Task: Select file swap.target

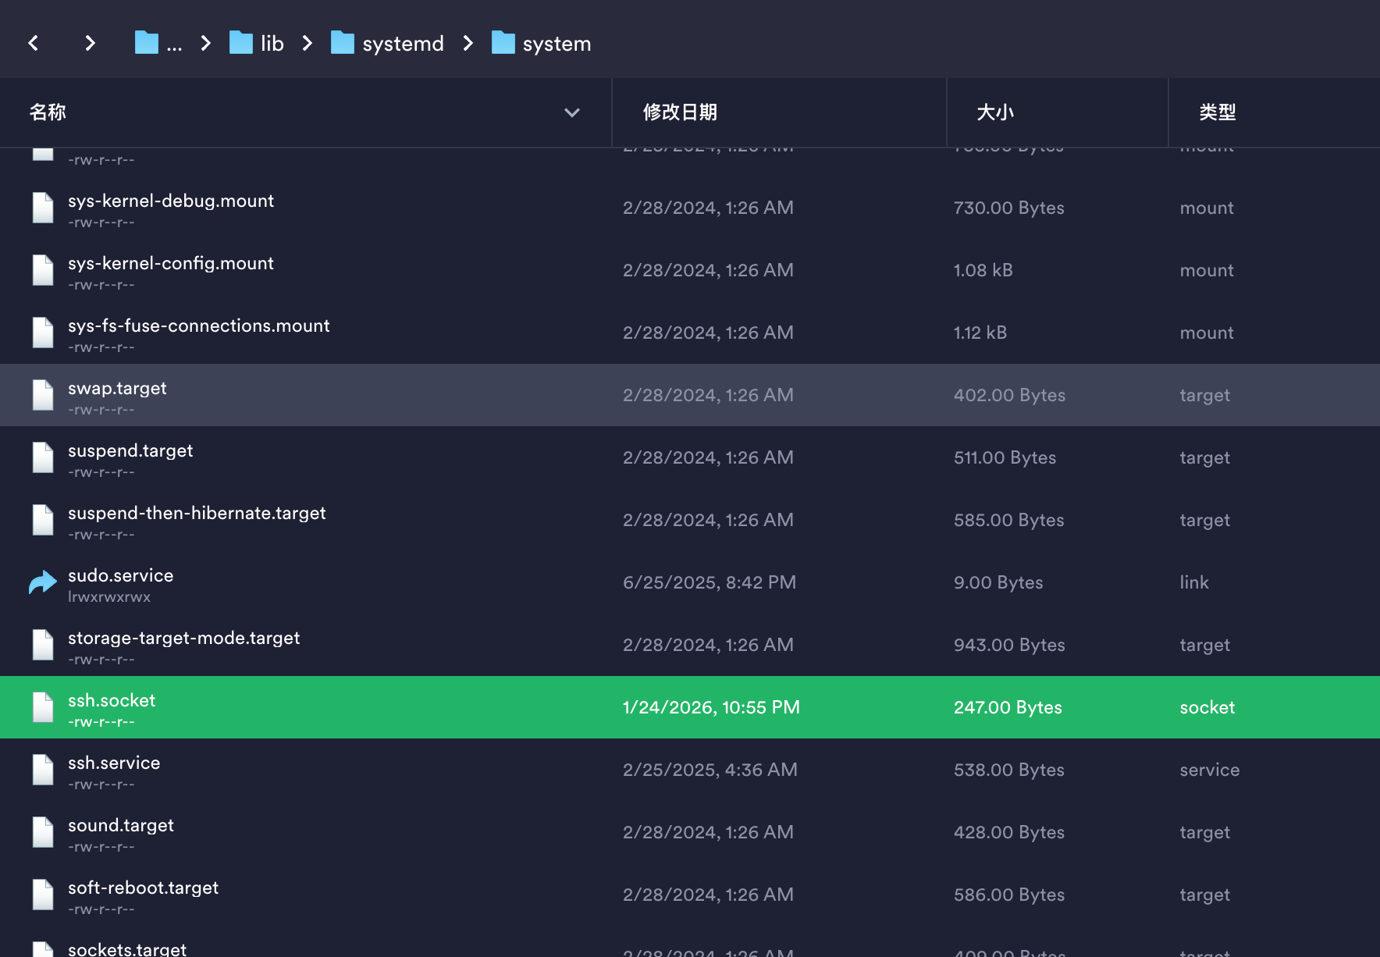Action: point(690,395)
